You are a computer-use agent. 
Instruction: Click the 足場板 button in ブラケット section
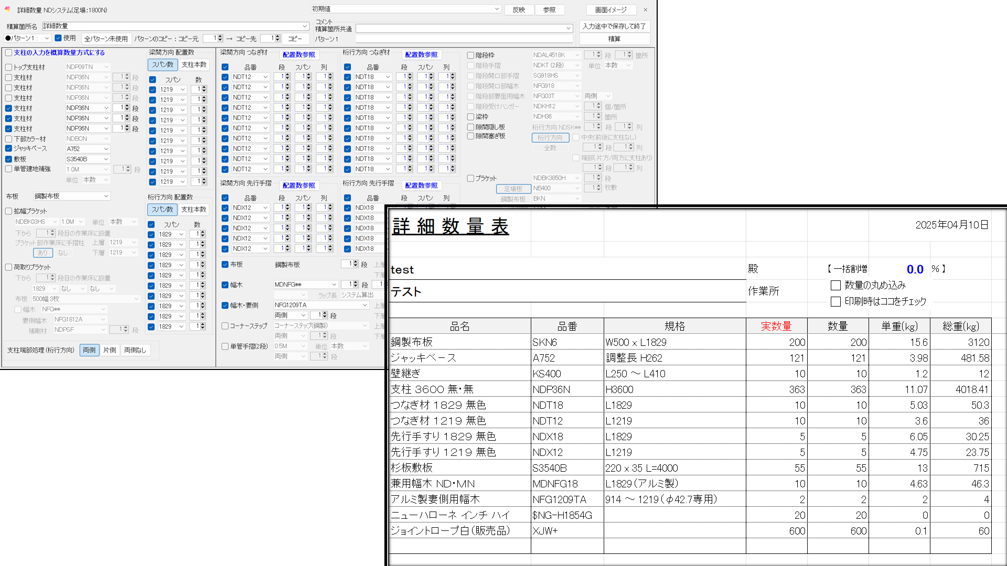point(512,188)
